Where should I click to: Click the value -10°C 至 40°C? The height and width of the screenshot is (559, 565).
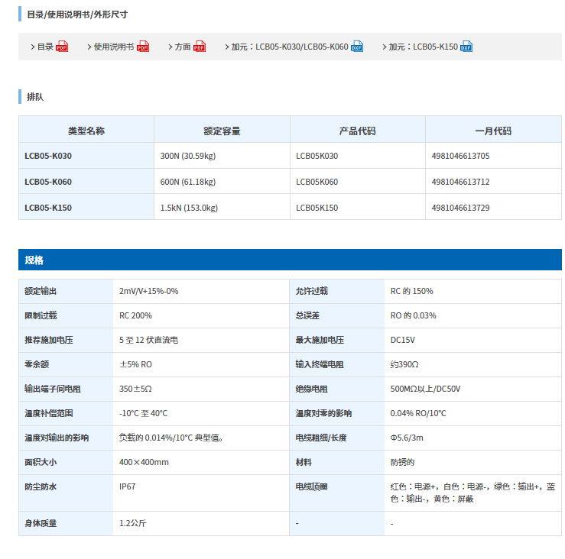144,414
